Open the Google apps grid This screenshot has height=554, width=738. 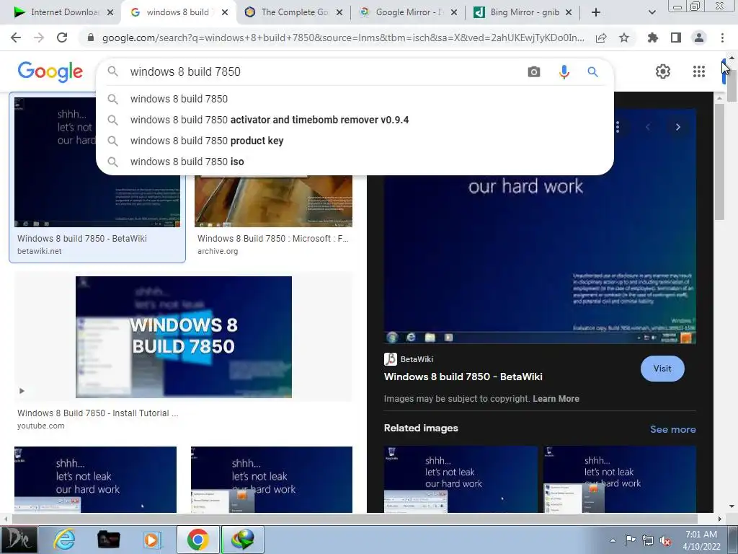[x=699, y=71]
